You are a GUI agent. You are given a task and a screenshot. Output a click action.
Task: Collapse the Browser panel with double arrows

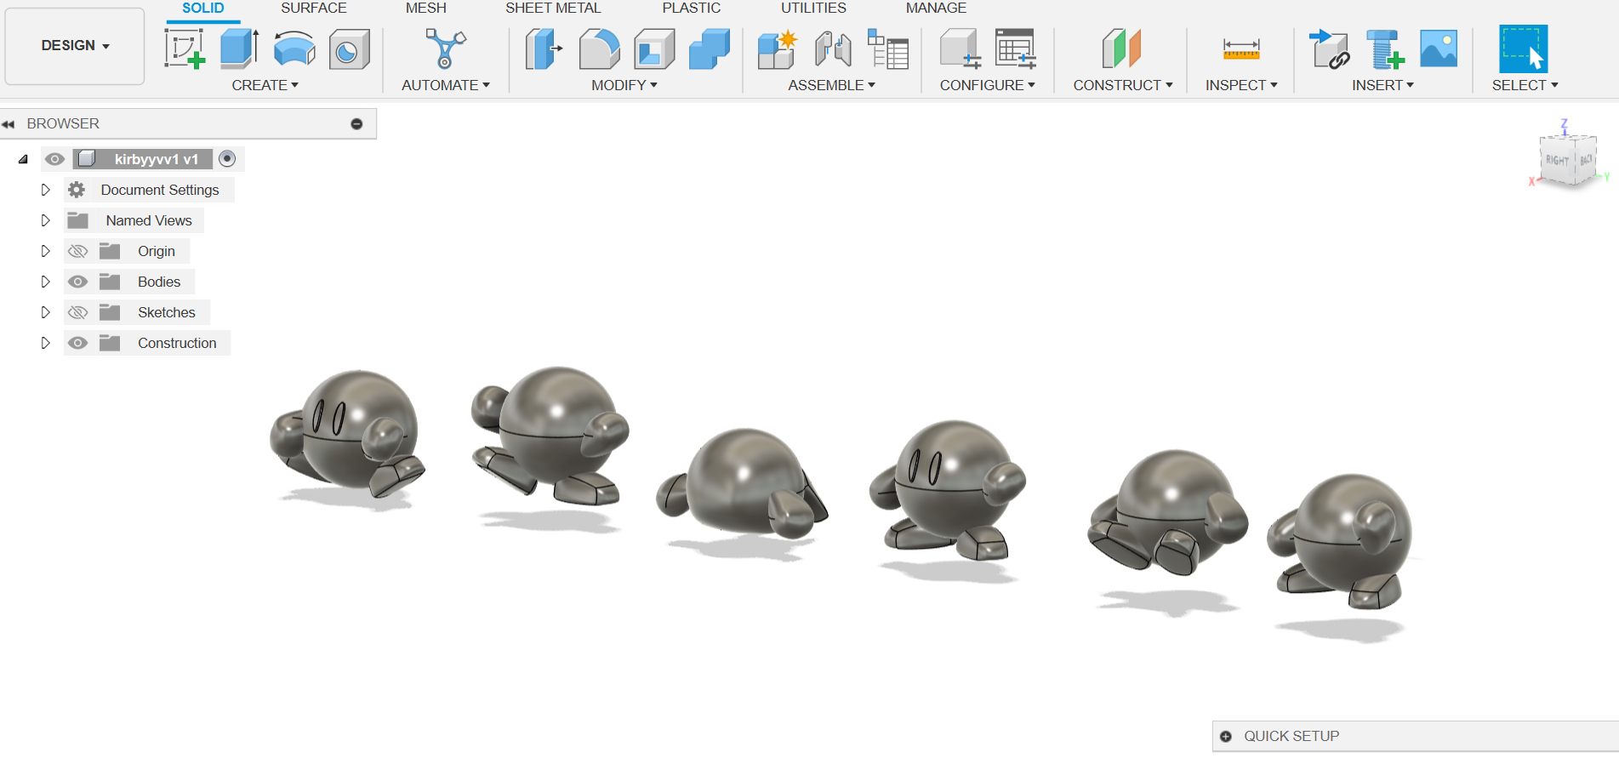tap(9, 124)
